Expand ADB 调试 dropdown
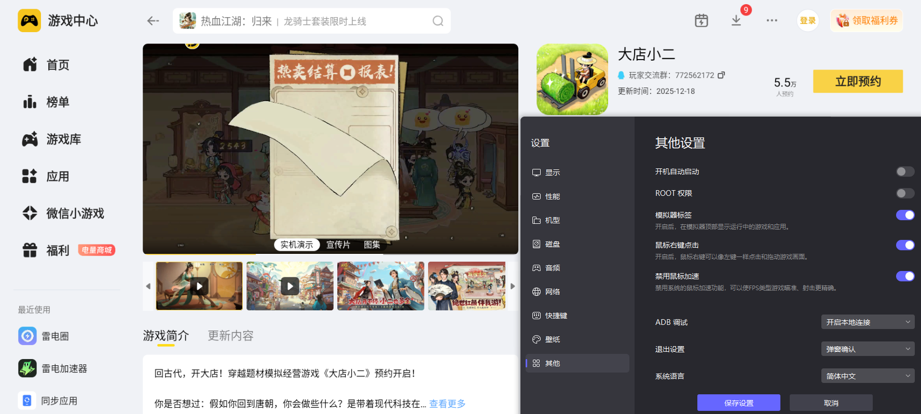Viewport: 921px width, 414px height. coord(868,322)
